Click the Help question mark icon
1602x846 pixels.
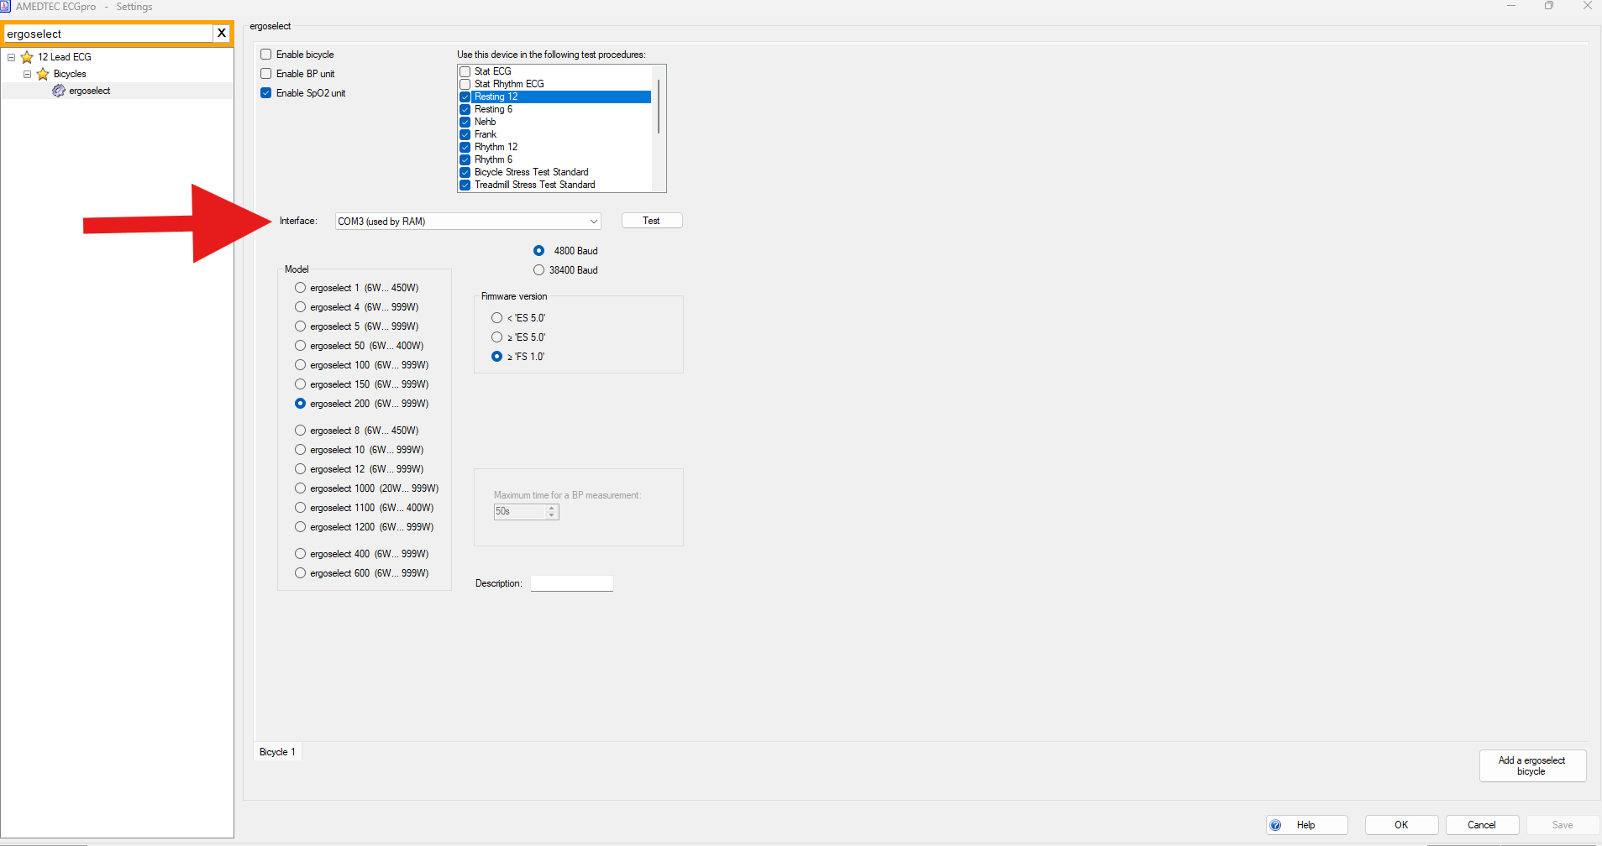1276,825
